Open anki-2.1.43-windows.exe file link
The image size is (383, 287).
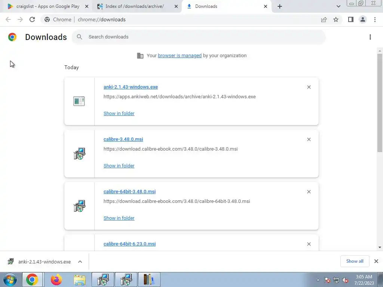point(131,87)
